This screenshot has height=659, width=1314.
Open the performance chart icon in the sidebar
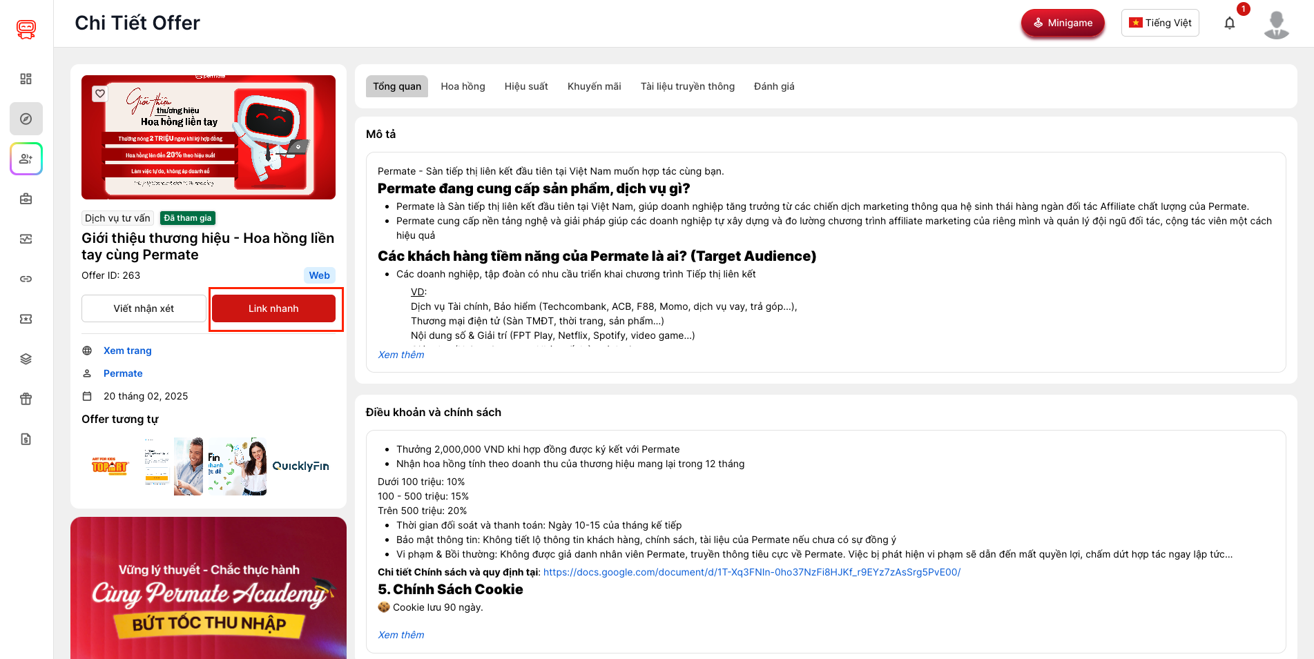[26, 239]
